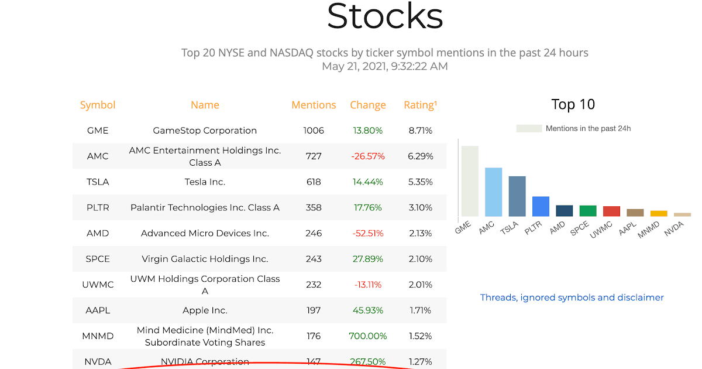This screenshot has width=702, height=369.
Task: Sort by the Mentions column header
Action: (x=314, y=105)
